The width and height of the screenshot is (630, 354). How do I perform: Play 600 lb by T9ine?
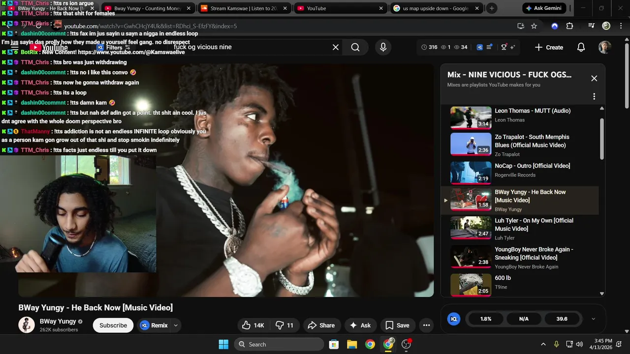(x=471, y=285)
